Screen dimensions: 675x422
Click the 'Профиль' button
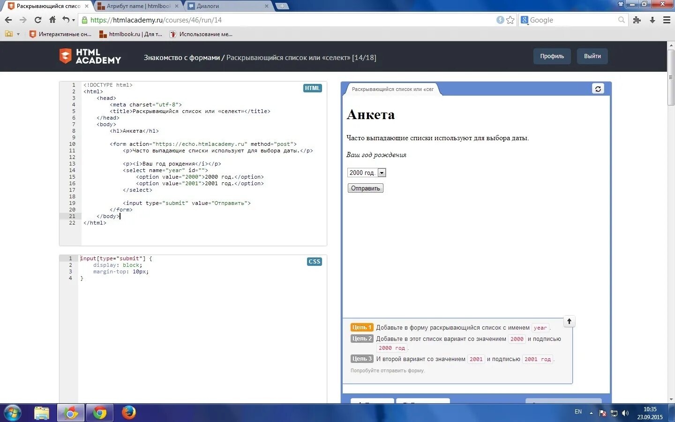[552, 56]
